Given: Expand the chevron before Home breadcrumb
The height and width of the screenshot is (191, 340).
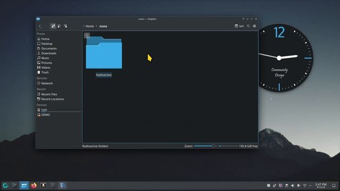Looking at the screenshot, I should pos(84,26).
